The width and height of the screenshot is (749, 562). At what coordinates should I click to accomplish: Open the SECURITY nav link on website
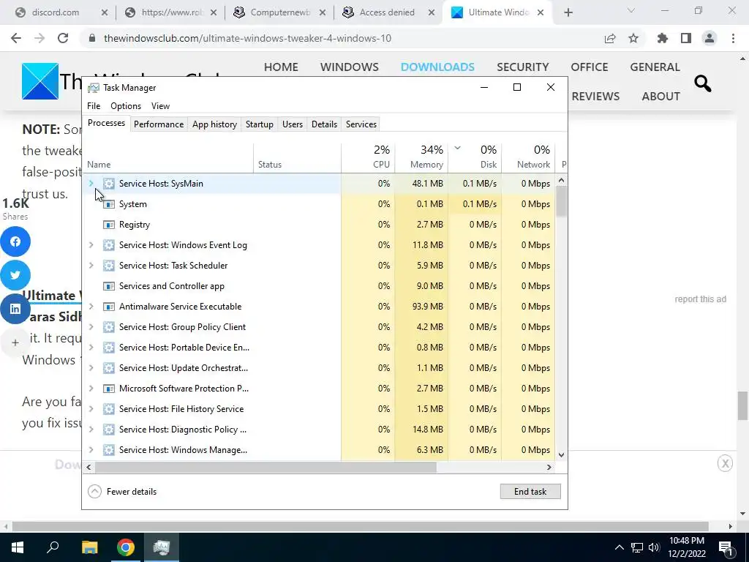pos(522,67)
